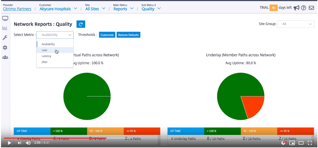Viewport: 318px width, 148px height.
Task: Click the Customize thresholds button
Action: 107,35
